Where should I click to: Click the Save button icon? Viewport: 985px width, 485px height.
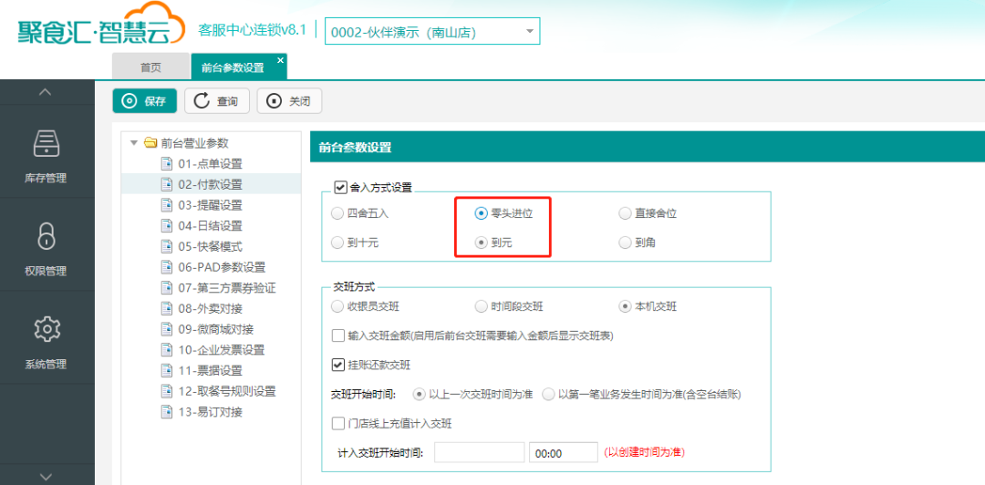tap(130, 101)
